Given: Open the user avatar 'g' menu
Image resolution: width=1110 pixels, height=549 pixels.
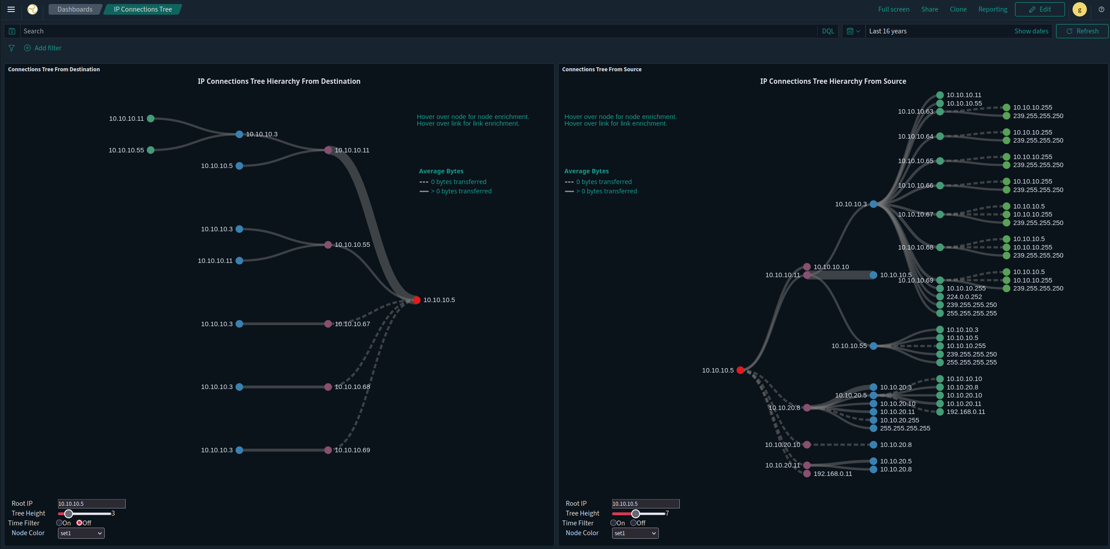Looking at the screenshot, I should click(1080, 9).
